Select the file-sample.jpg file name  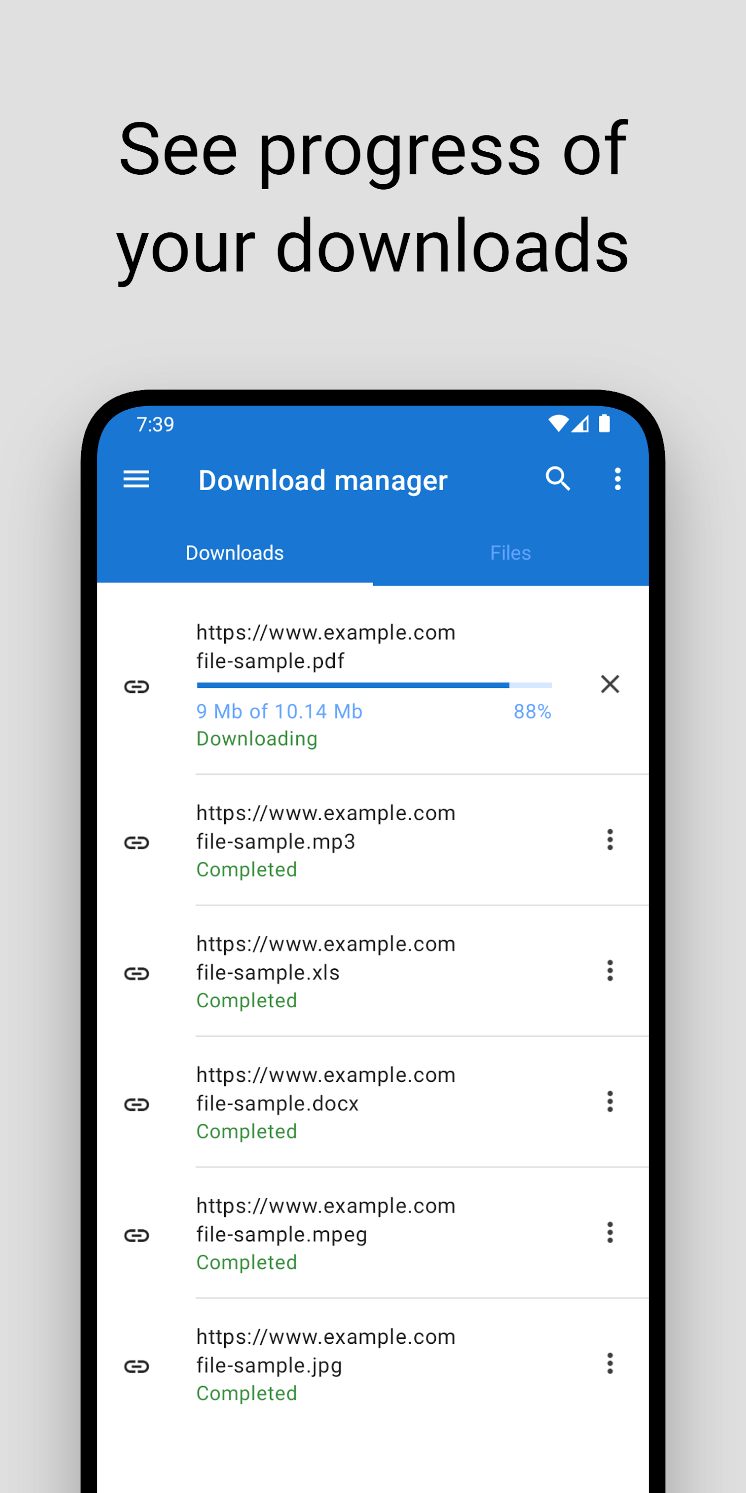(270, 1366)
